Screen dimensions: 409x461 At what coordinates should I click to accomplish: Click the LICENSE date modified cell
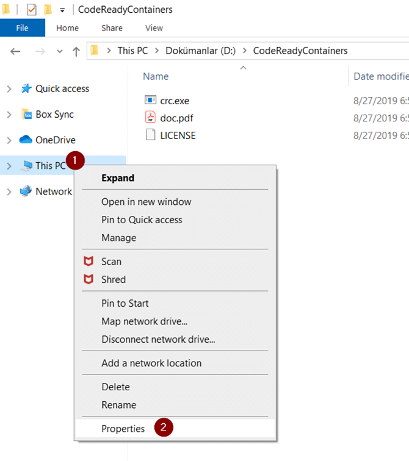coord(381,135)
